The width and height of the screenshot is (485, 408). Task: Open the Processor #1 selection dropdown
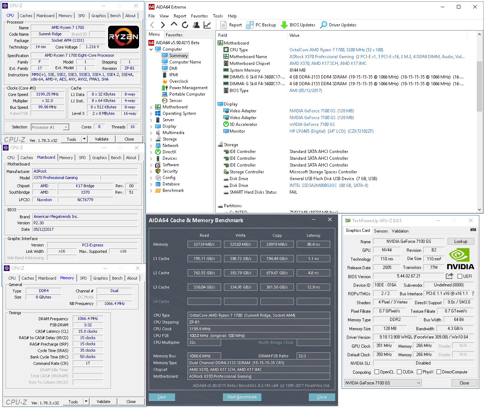coord(66,127)
